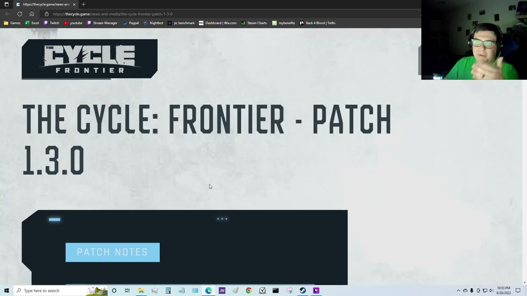Open the volume control in tray
Image resolution: width=527 pixels, height=296 pixels.
[491, 291]
